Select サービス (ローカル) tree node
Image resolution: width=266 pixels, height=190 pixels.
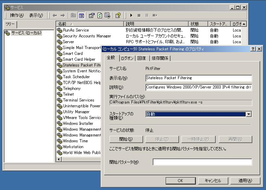pos(26,33)
